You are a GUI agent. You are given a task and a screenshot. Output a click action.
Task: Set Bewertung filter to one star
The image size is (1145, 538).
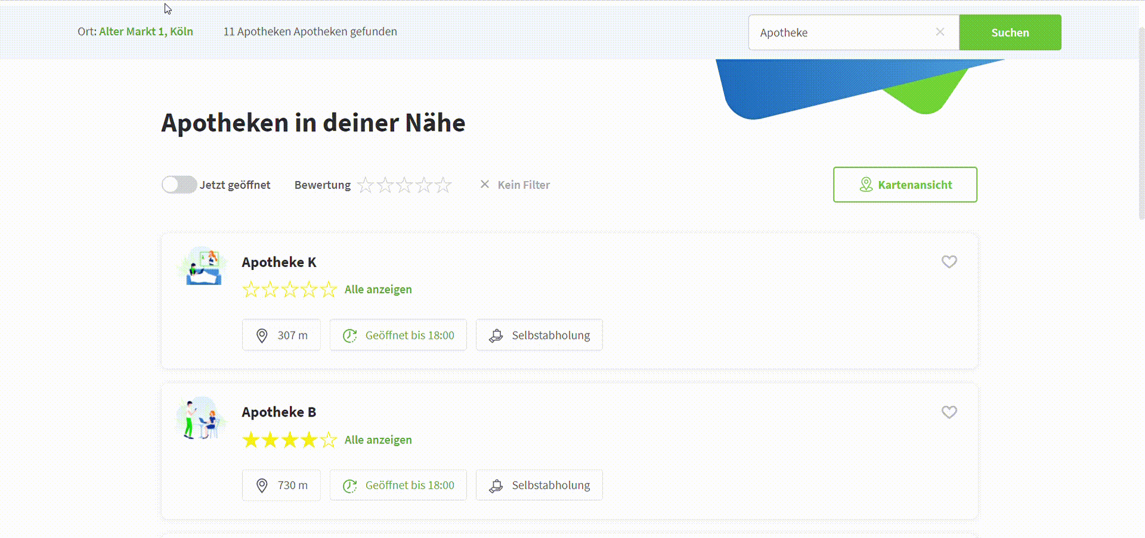365,185
